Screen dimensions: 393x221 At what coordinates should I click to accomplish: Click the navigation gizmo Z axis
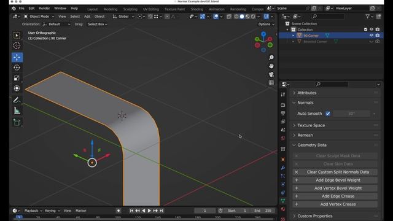coord(263,34)
